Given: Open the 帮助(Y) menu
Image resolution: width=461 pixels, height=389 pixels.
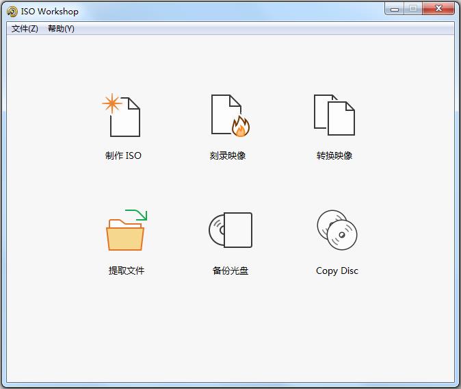Looking at the screenshot, I should pos(61,29).
